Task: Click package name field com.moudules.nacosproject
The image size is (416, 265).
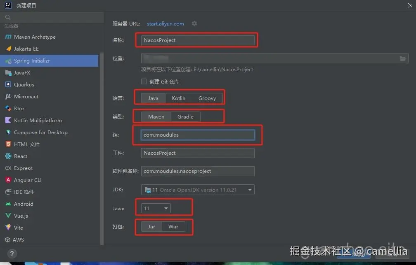Action: coord(198,171)
